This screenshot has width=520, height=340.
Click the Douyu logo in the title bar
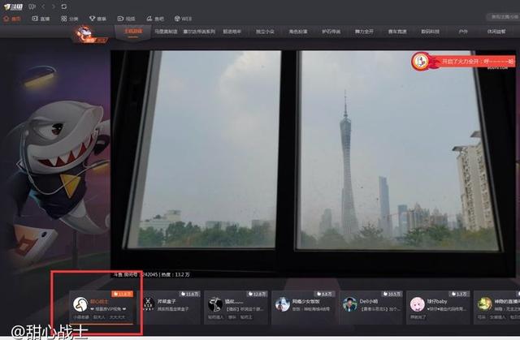[x=13, y=6]
